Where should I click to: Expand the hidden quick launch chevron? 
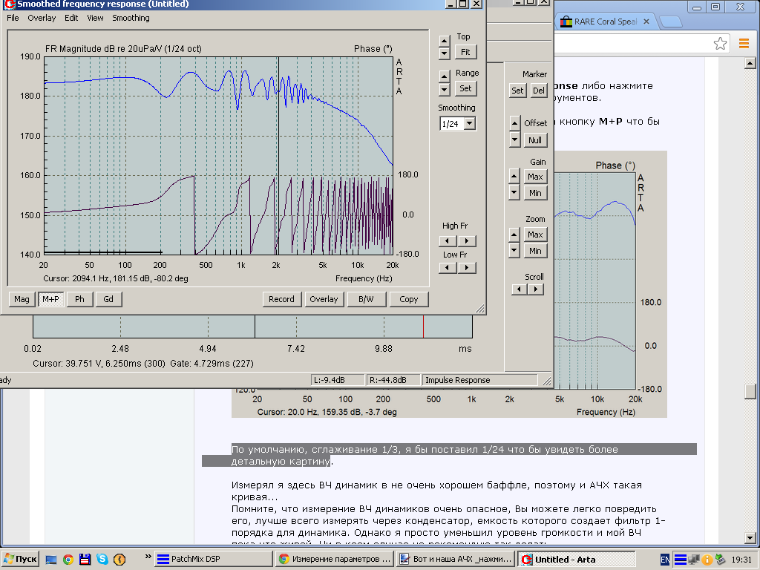click(x=148, y=557)
